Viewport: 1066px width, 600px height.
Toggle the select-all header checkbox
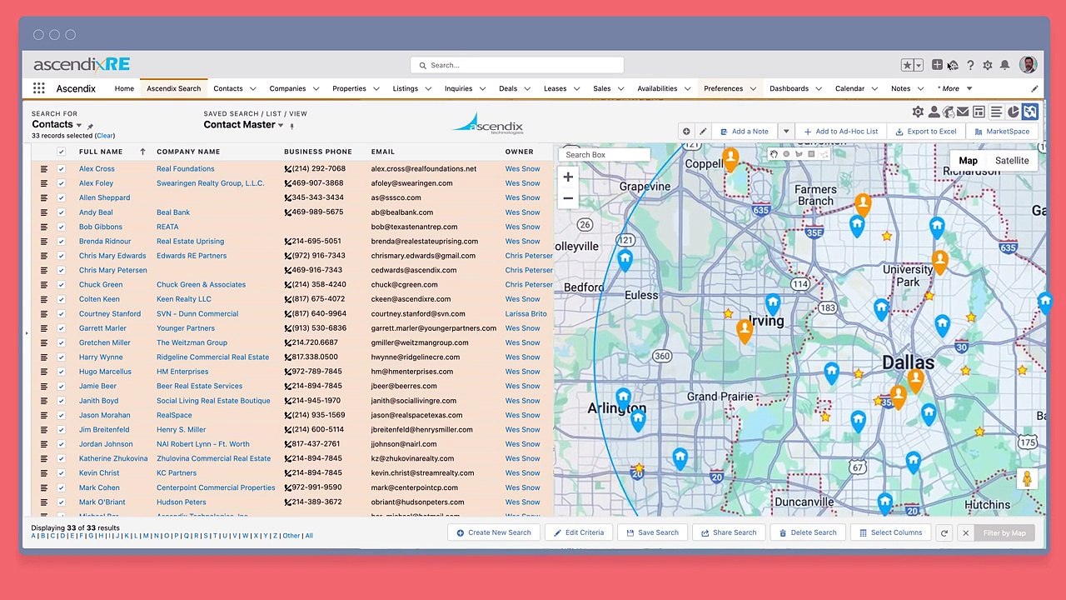61,152
